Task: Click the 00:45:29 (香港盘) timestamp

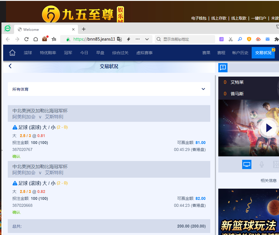Action: (x=190, y=149)
